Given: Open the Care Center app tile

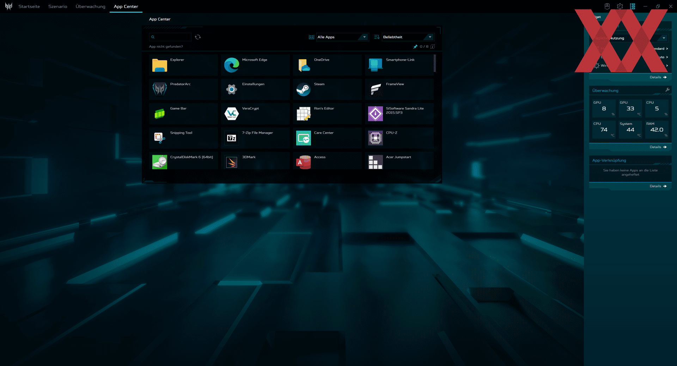Looking at the screenshot, I should coord(327,138).
